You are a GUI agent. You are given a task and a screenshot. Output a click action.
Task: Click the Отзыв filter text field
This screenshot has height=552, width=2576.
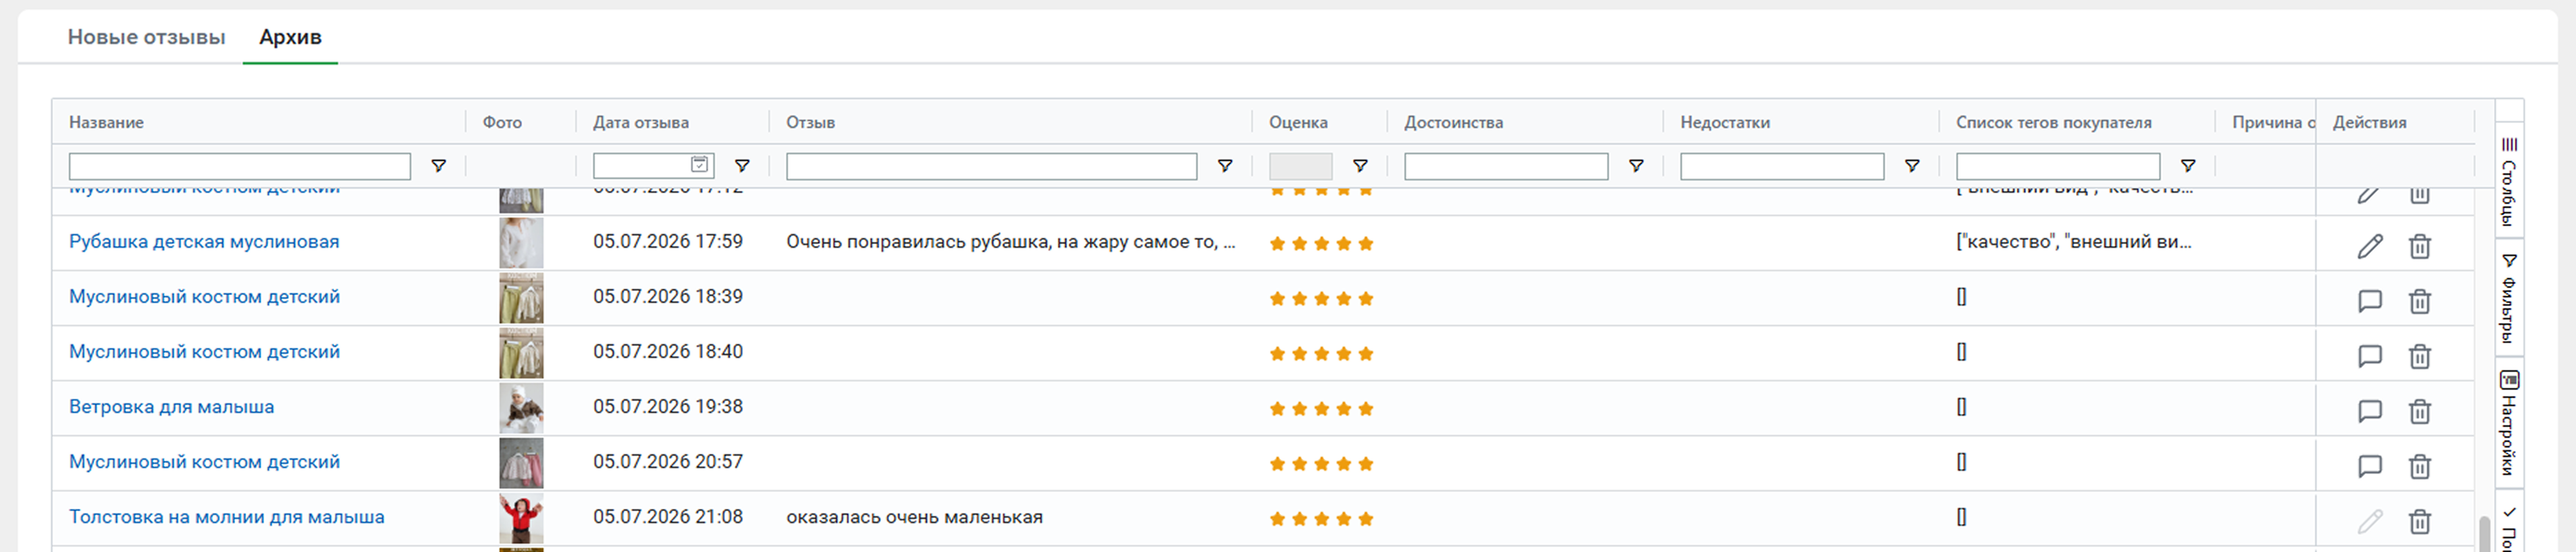991,166
